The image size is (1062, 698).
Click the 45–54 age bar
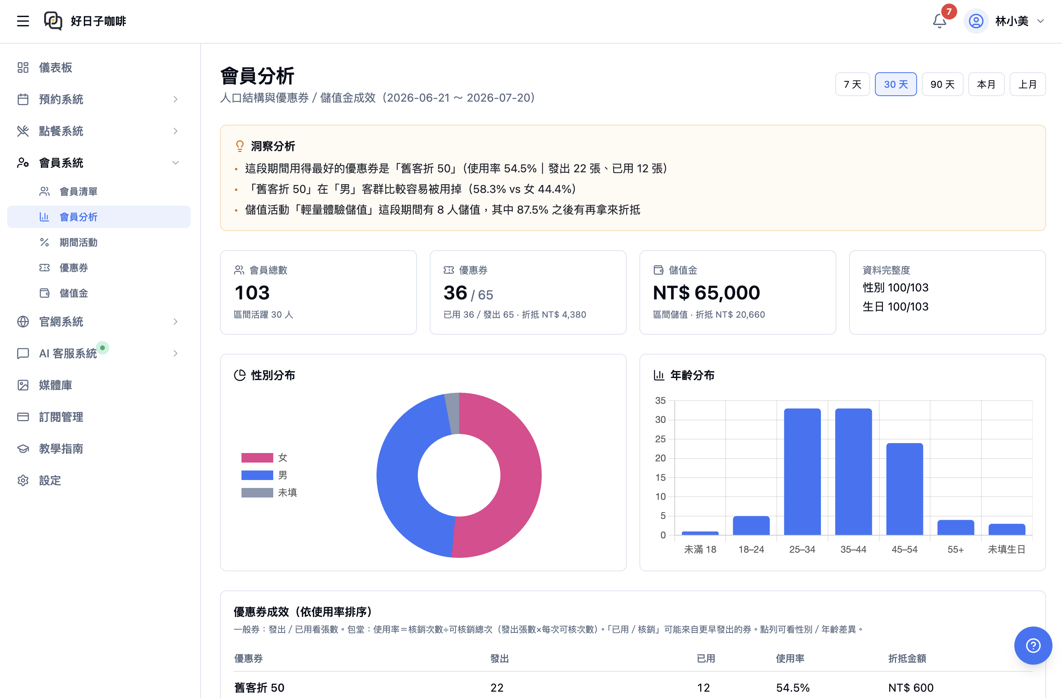click(x=904, y=489)
